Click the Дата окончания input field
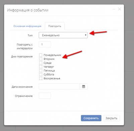 coord(59,87)
